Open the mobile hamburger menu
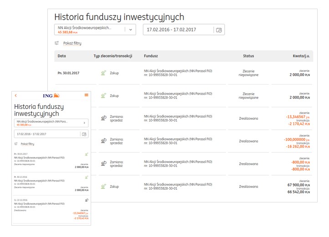Viewport: 329px width, 237px height. pos(86,95)
